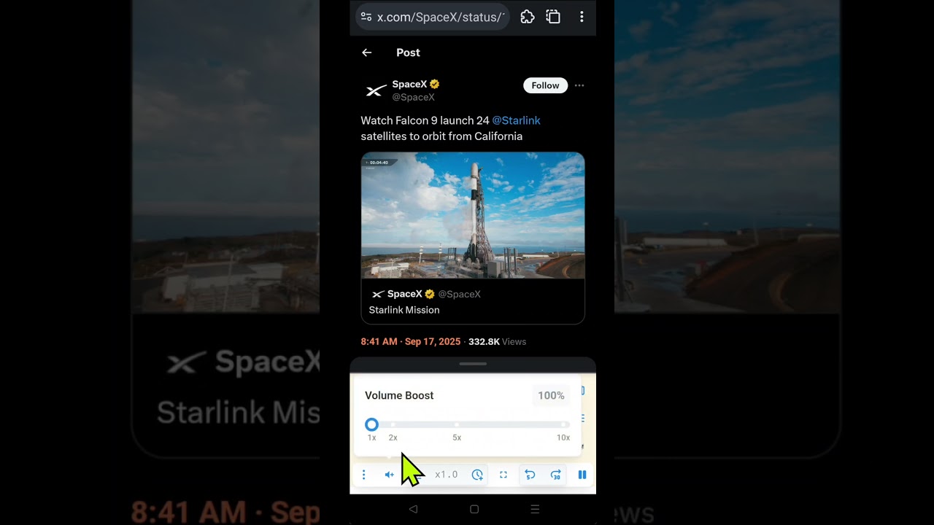Click the x1.0 playback speed value
Image resolution: width=934 pixels, height=525 pixels.
(x=447, y=475)
